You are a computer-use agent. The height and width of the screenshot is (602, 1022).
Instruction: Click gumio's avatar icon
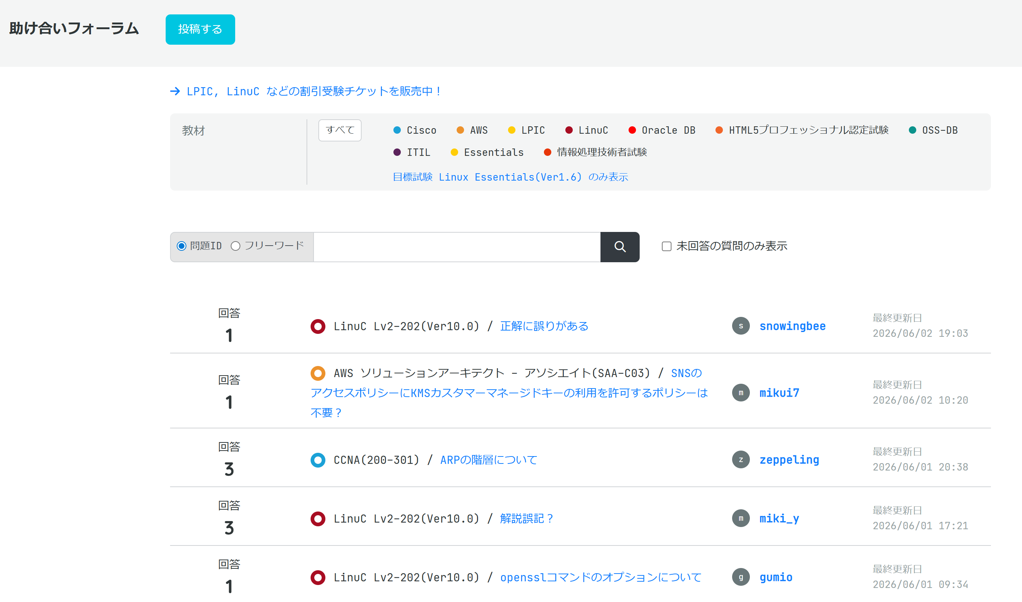tap(741, 578)
